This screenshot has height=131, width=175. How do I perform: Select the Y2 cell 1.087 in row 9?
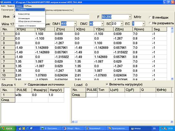click(x=103, y=71)
